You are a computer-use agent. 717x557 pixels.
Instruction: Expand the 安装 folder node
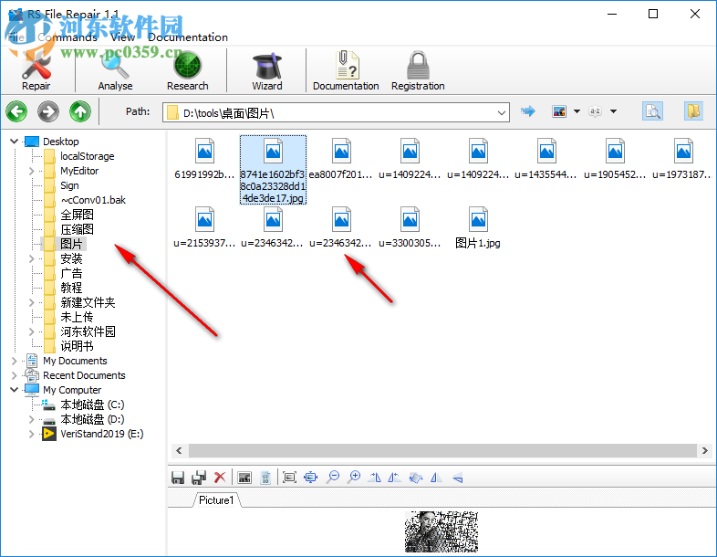pos(31,258)
